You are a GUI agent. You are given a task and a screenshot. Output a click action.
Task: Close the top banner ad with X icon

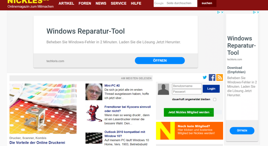pyautogui.click(x=222, y=12)
